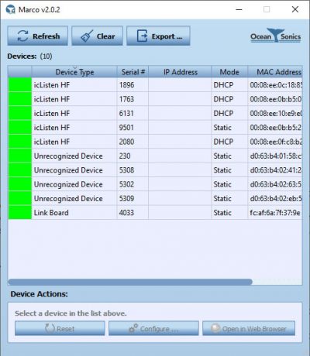
Task: Sort by Device Type column header
Action: (74, 72)
